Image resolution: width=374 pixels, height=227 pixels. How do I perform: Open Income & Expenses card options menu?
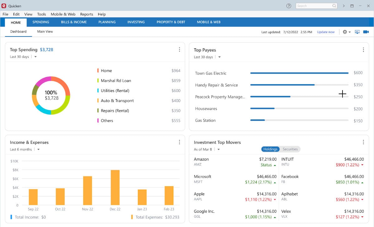coord(179,142)
